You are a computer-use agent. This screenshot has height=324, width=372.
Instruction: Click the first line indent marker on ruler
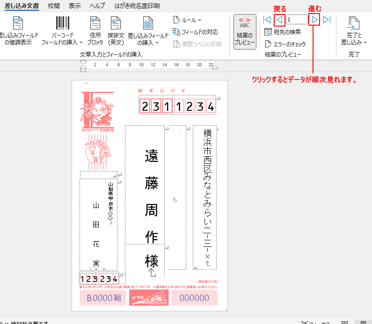83,62
